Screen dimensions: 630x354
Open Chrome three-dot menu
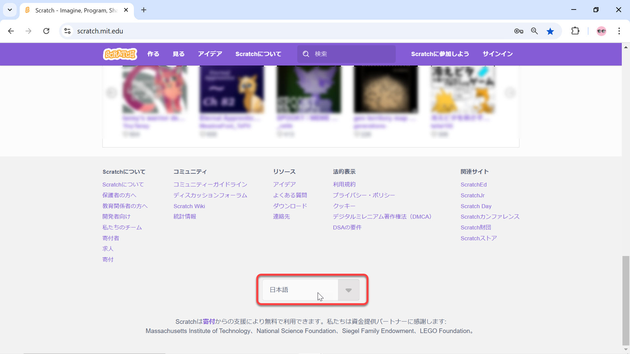619,31
